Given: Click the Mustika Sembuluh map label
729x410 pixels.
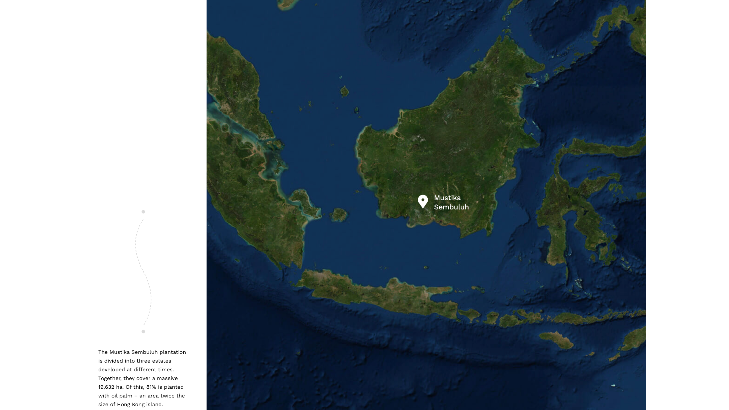Looking at the screenshot, I should (x=451, y=203).
